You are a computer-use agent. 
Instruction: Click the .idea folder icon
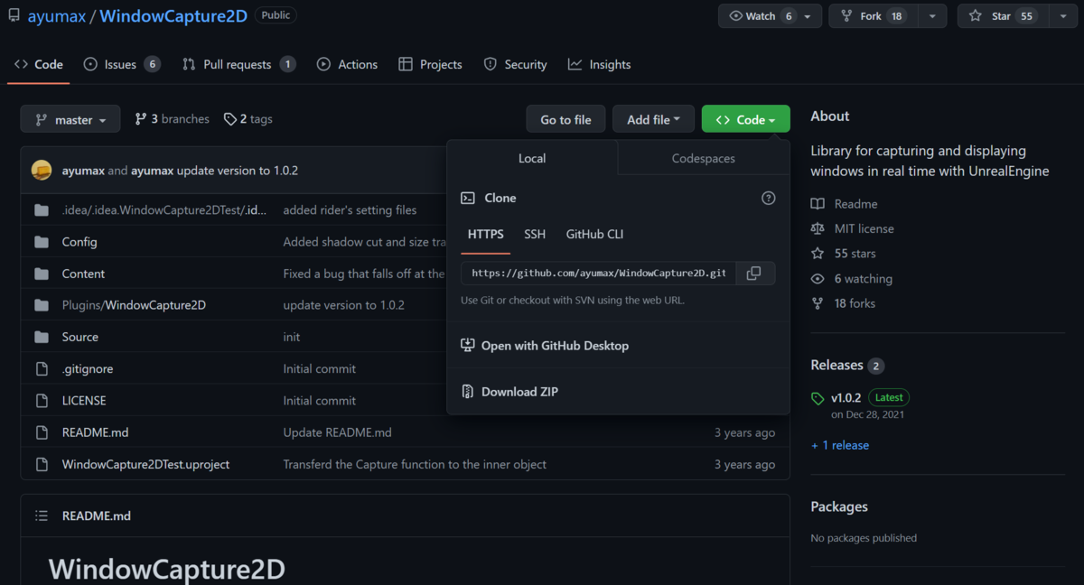pos(41,210)
